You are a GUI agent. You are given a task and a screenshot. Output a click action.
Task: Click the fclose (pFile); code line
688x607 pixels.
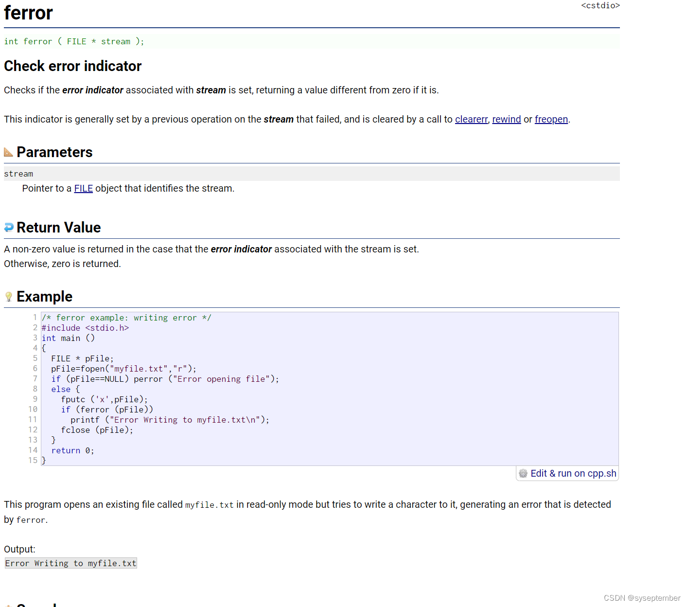[x=97, y=430]
